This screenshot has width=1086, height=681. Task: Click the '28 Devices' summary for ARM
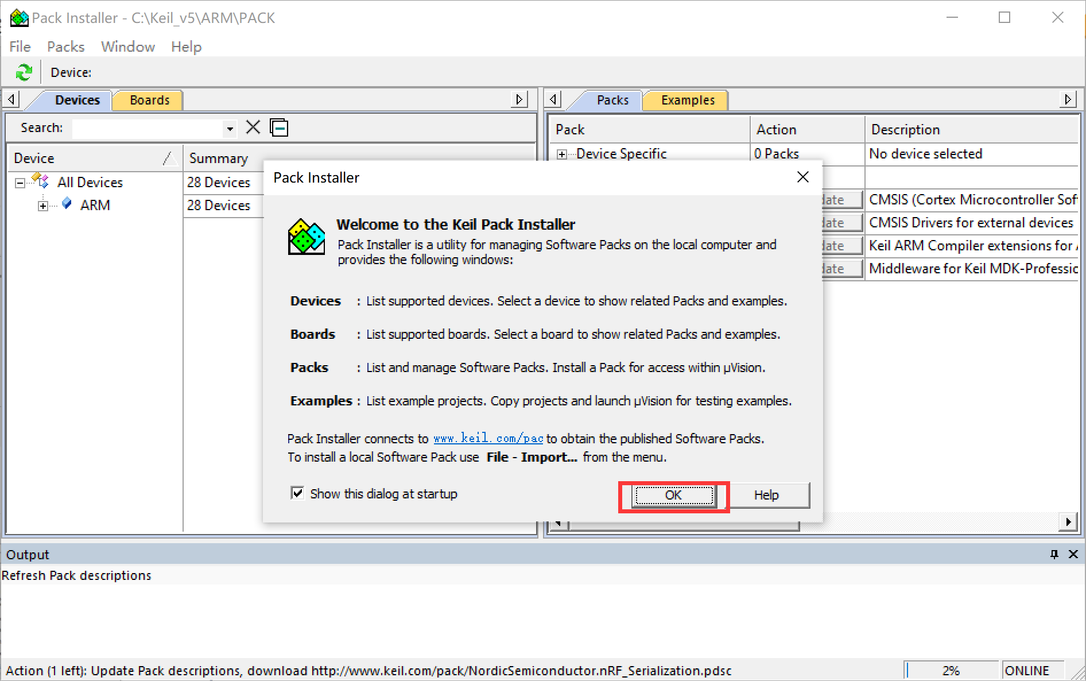pyautogui.click(x=219, y=206)
